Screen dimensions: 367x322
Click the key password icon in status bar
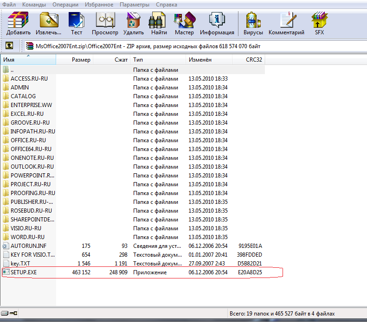point(13,313)
